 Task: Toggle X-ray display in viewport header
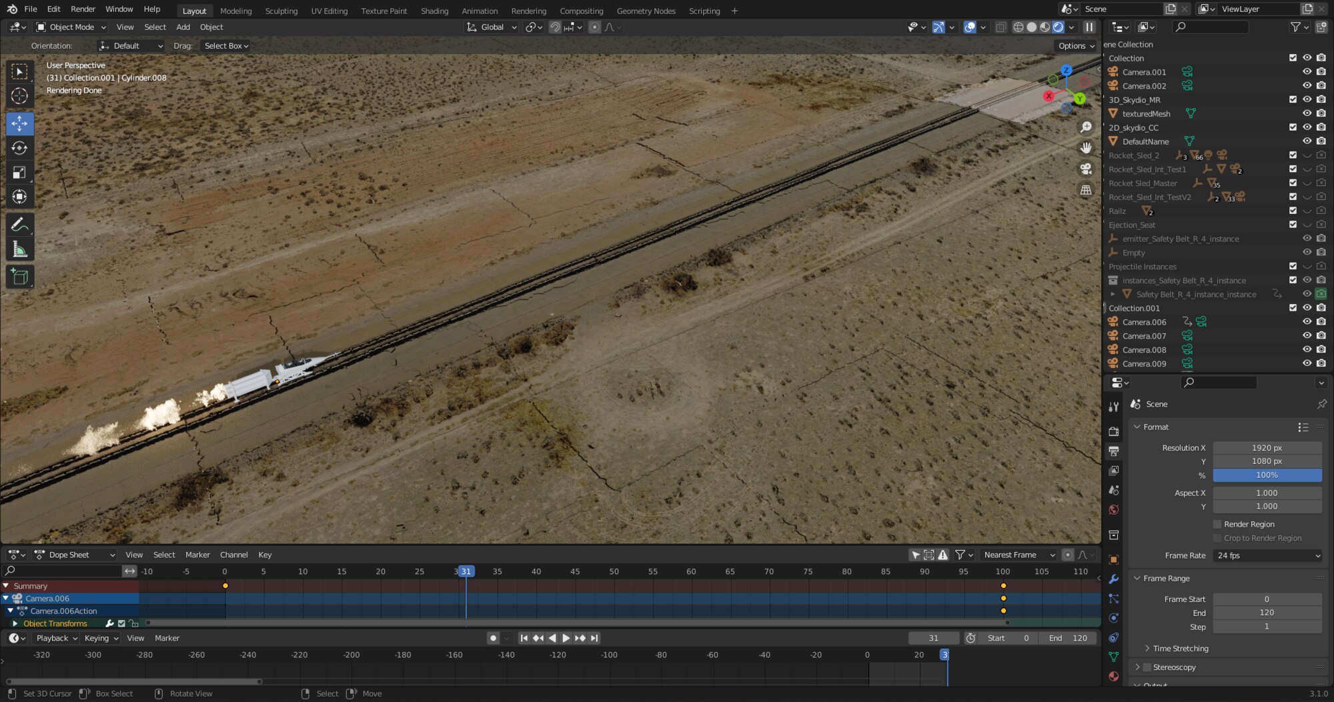click(x=1000, y=27)
